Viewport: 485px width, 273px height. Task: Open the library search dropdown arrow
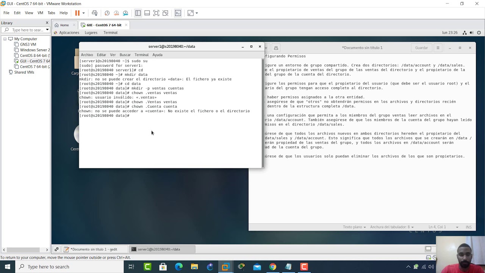[47, 30]
